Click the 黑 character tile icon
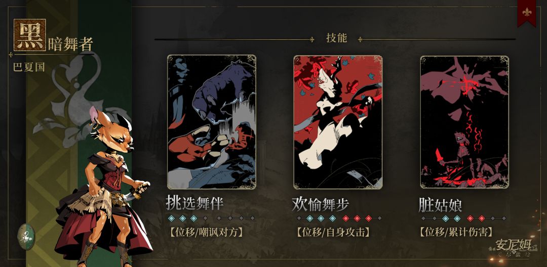This screenshot has width=547, height=267. 30,35
